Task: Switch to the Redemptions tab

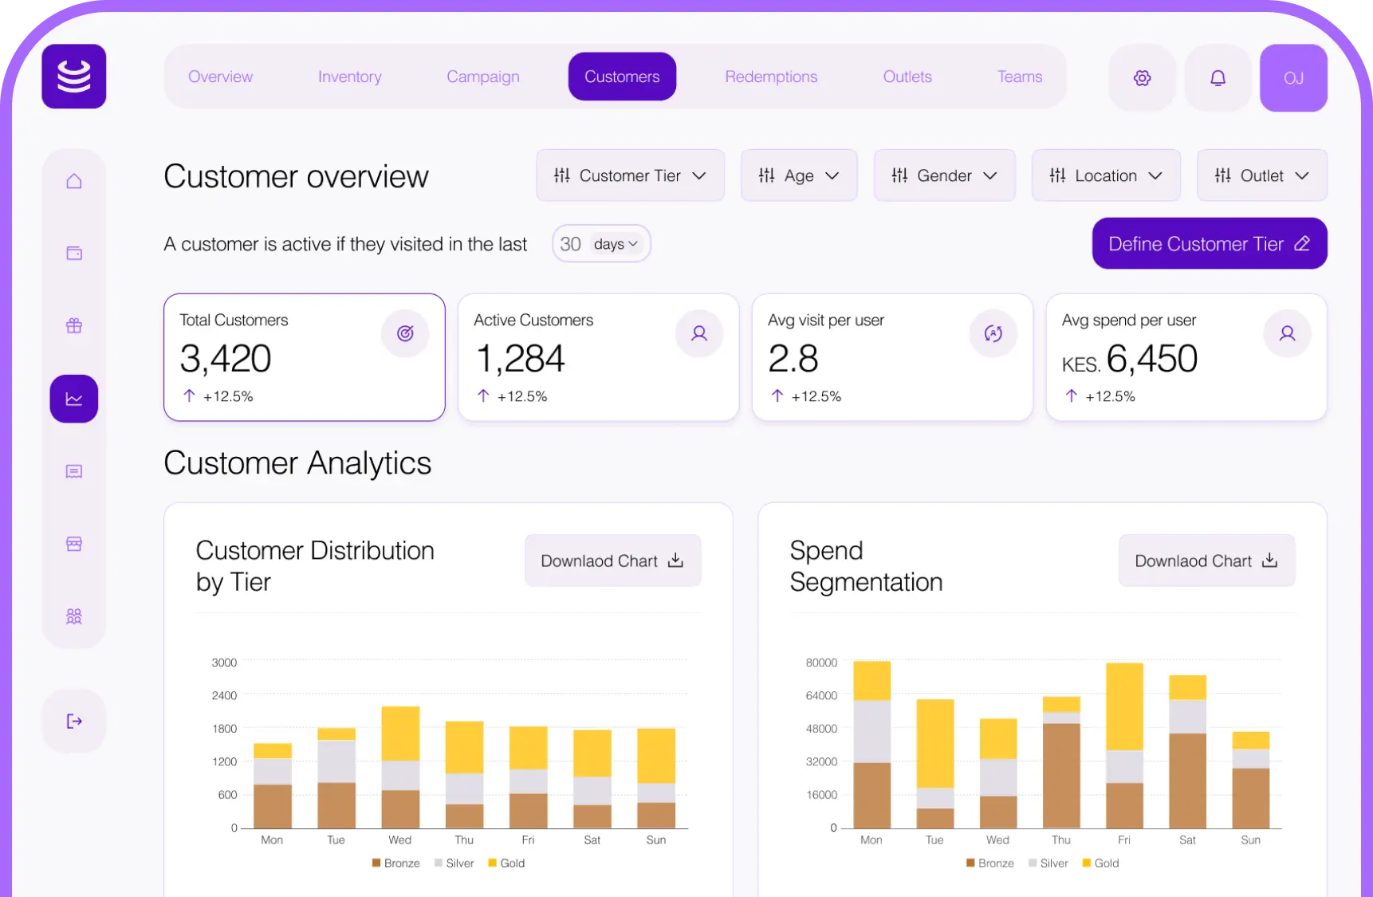Action: coord(770,77)
